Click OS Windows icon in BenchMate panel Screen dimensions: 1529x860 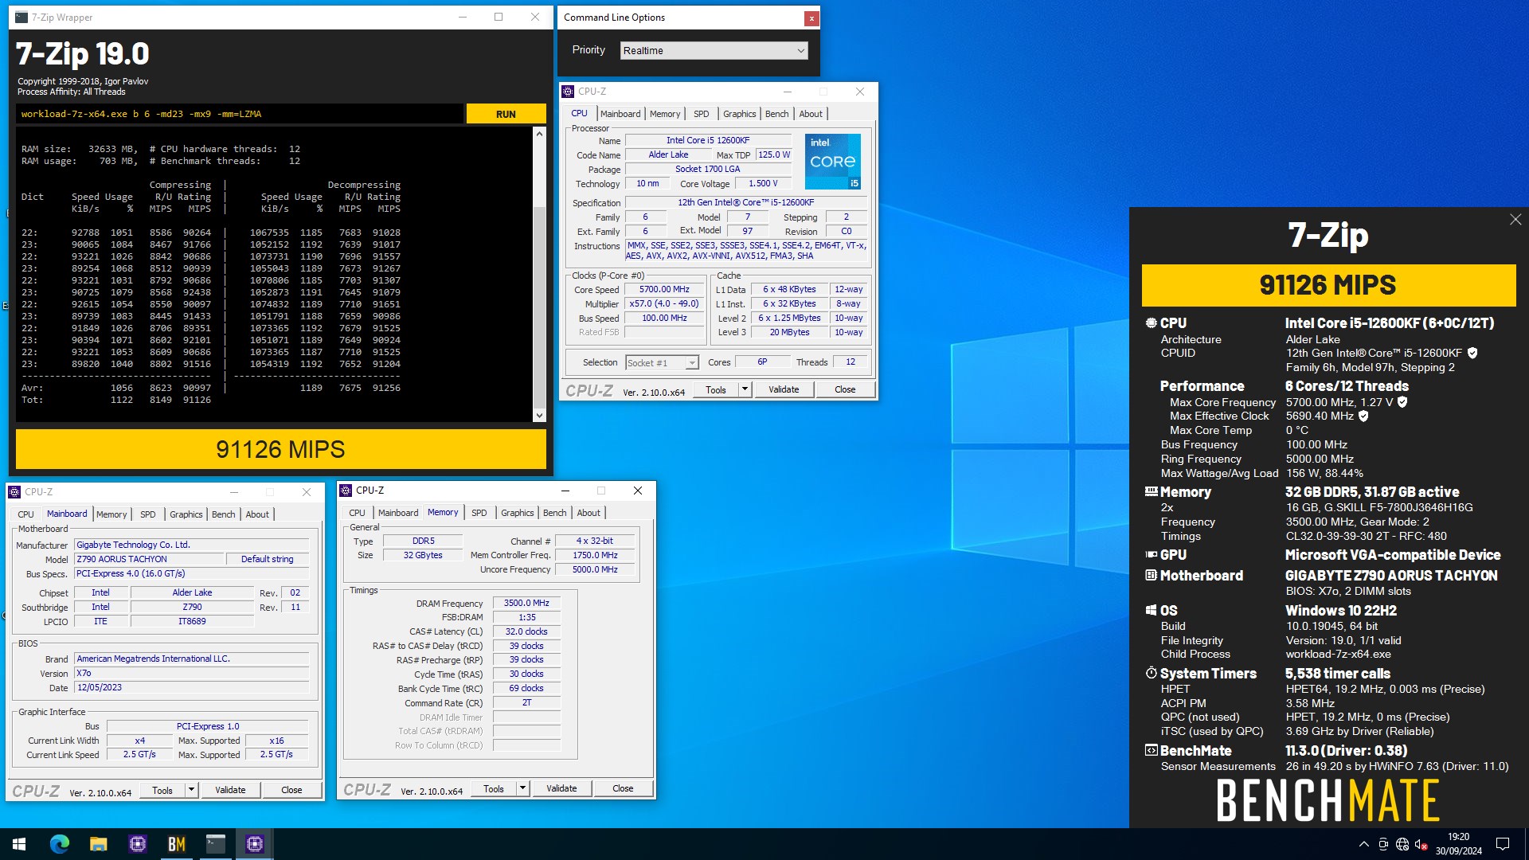coord(1151,610)
